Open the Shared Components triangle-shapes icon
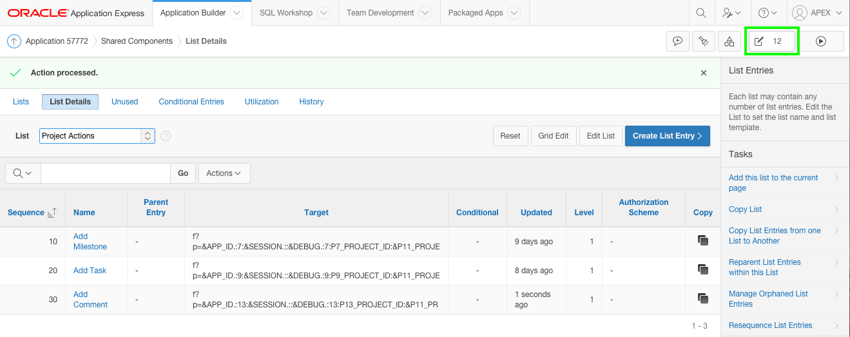850x337 pixels. 729,41
